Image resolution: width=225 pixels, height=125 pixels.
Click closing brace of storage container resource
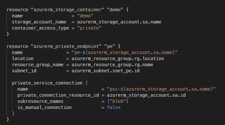click(x=8, y=34)
